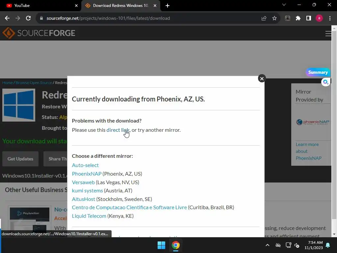Click the page vertical scrollbar thumb

(334, 125)
